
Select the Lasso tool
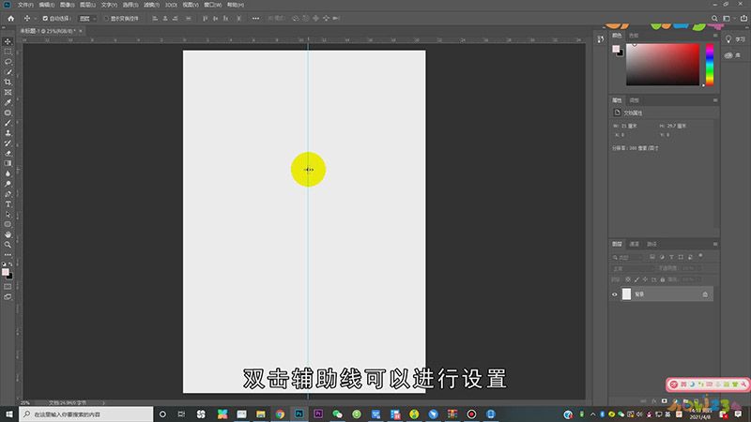[x=8, y=62]
